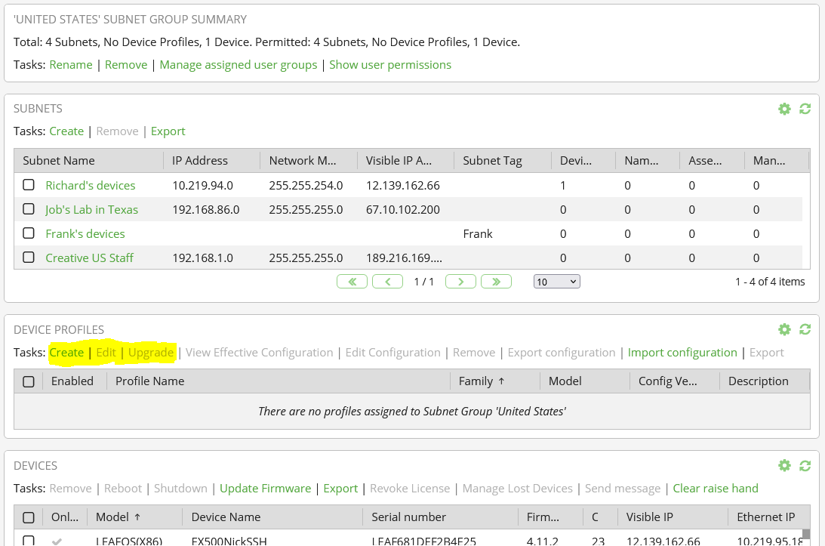Open Subnets panel settings gear
This screenshot has width=825, height=546.
(784, 109)
